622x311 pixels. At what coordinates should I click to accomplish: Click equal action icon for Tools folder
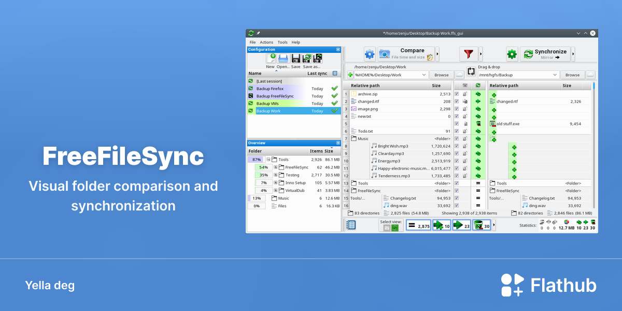pyautogui.click(x=478, y=183)
